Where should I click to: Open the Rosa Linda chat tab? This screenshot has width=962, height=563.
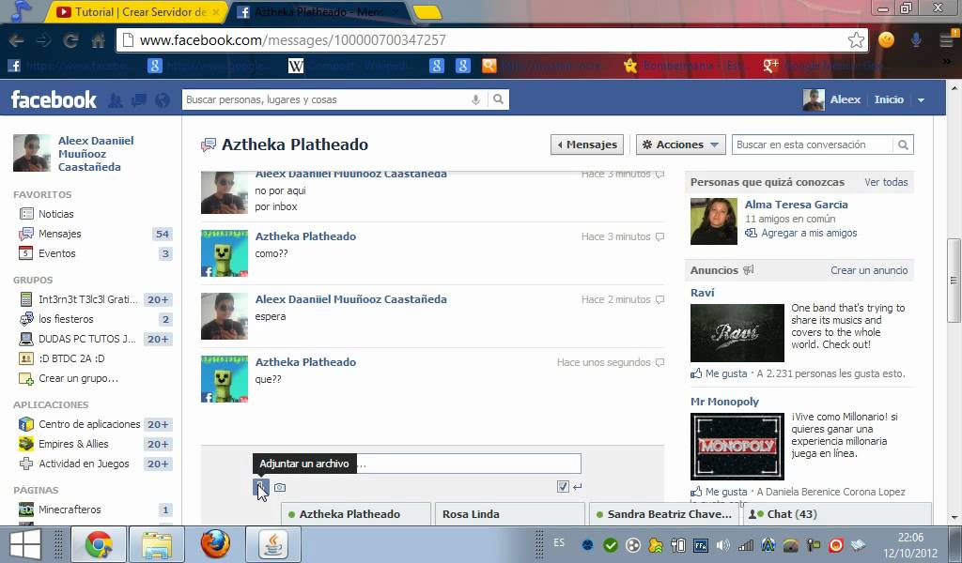pyautogui.click(x=509, y=514)
